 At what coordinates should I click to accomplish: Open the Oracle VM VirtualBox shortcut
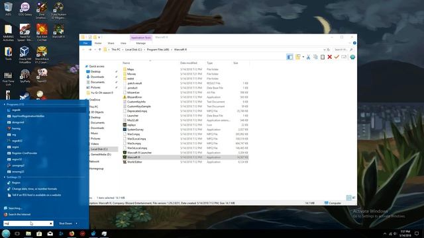point(25,54)
